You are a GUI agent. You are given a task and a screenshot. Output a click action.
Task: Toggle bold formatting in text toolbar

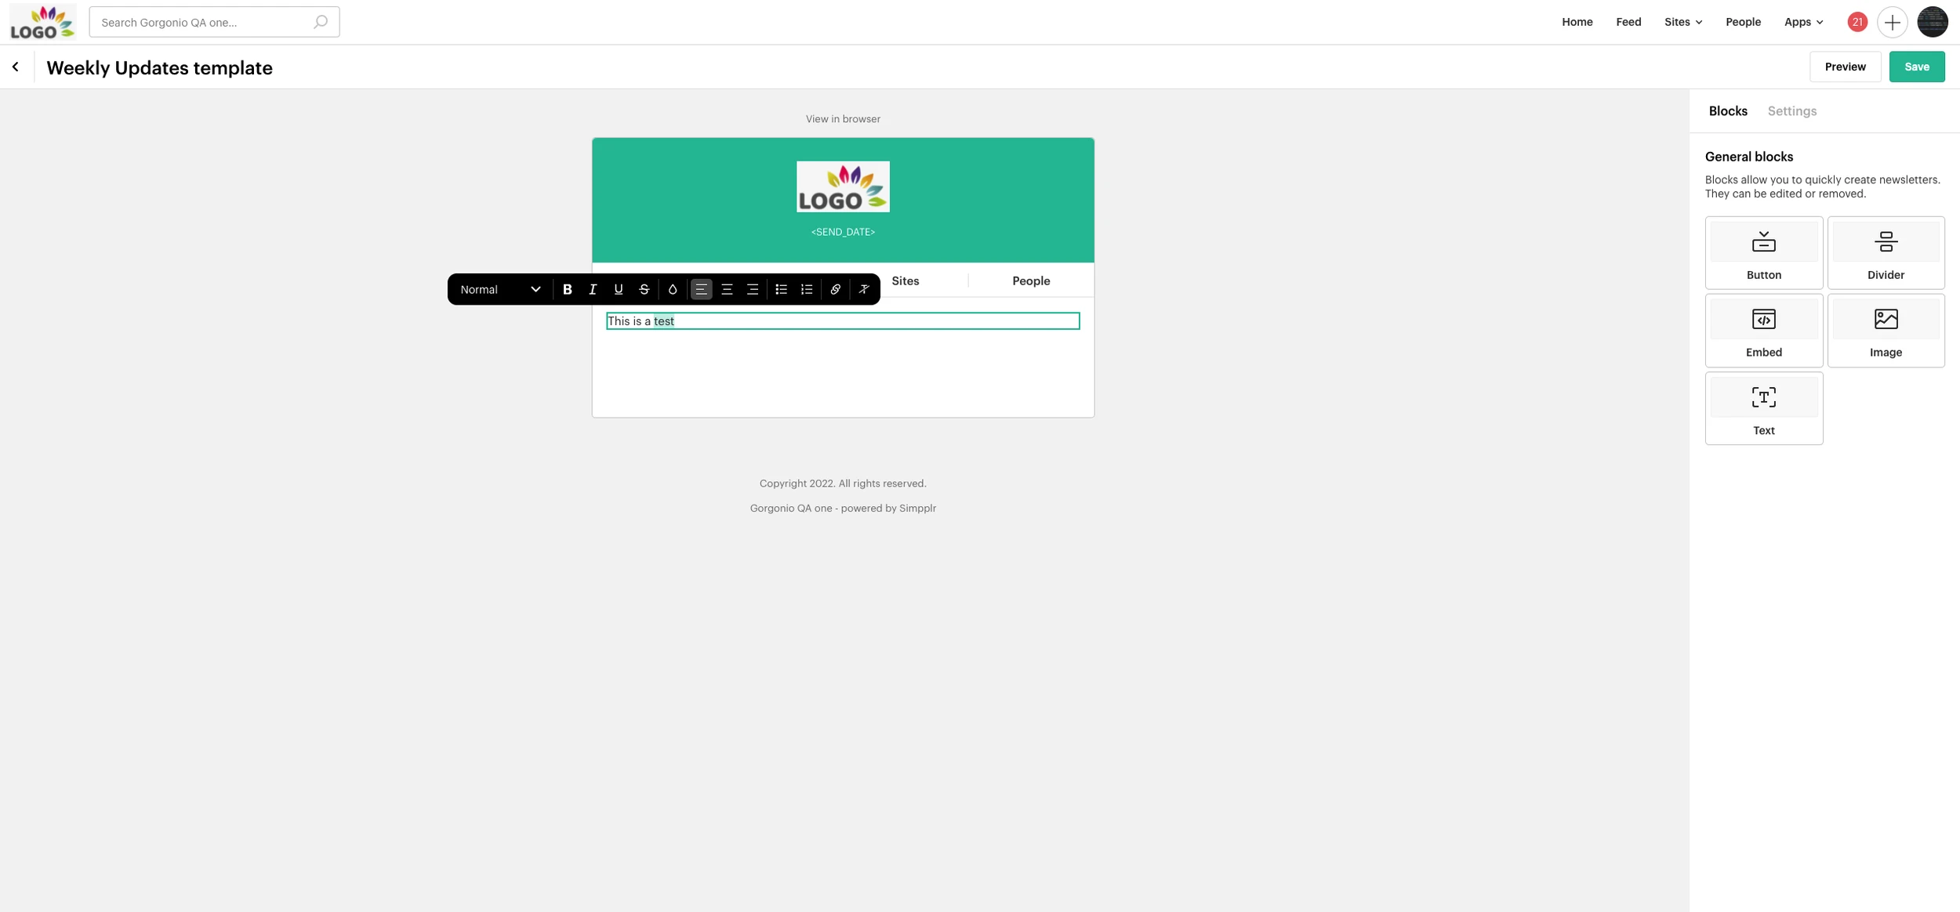567,289
